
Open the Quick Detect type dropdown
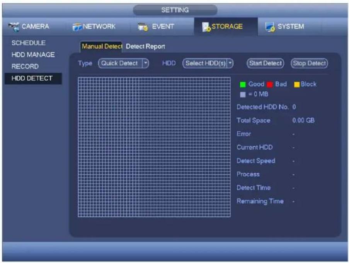(123, 63)
